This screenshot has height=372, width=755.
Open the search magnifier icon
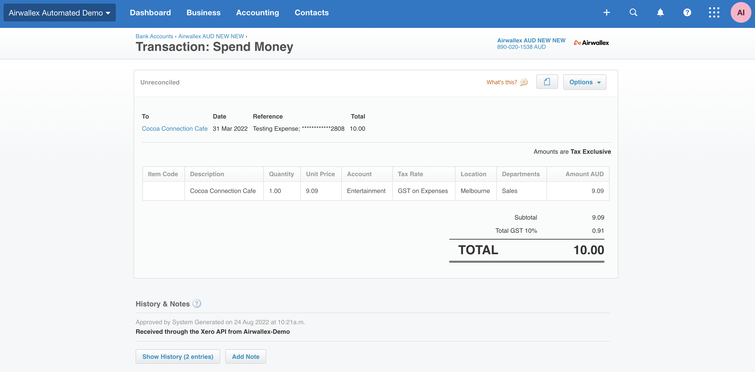click(x=633, y=13)
